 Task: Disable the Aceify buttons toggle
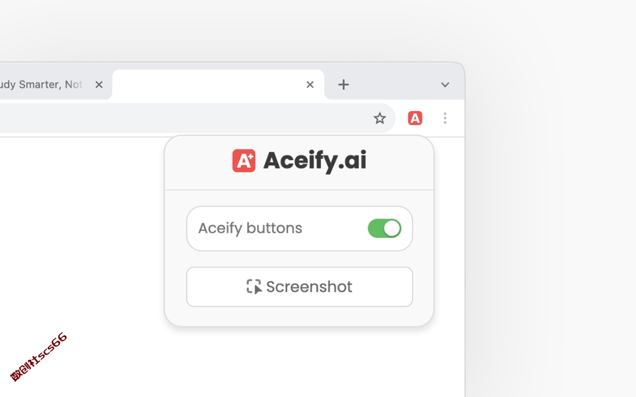385,228
